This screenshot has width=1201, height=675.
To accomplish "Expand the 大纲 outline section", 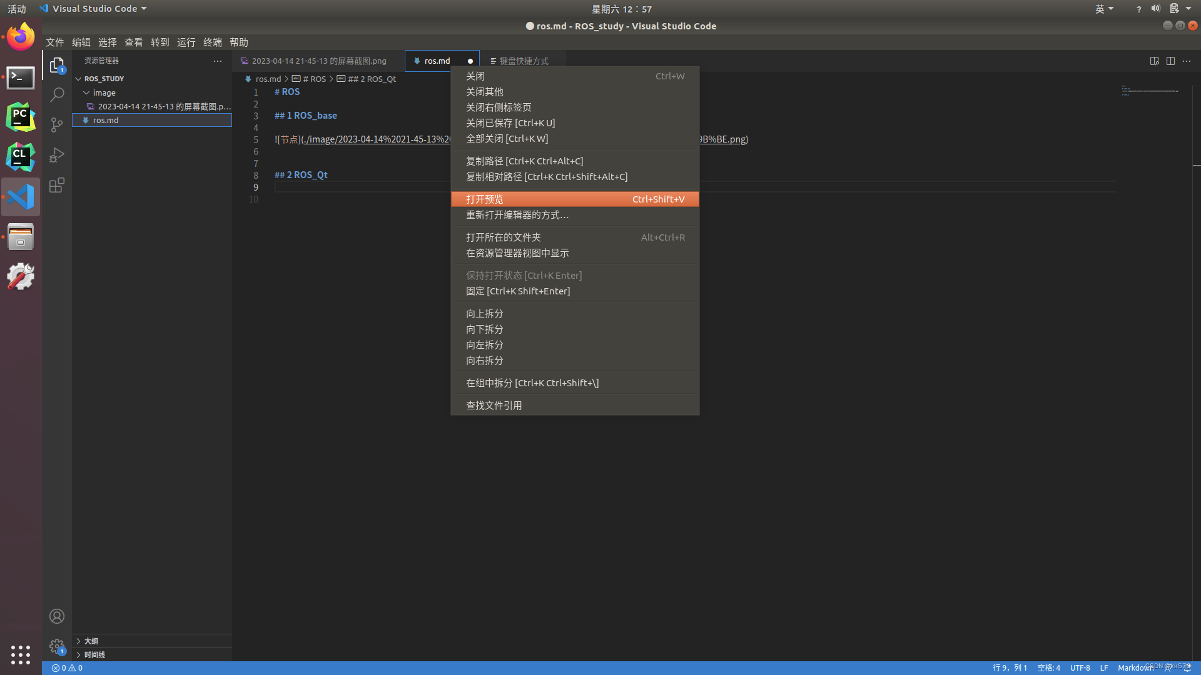I will pyautogui.click(x=90, y=641).
